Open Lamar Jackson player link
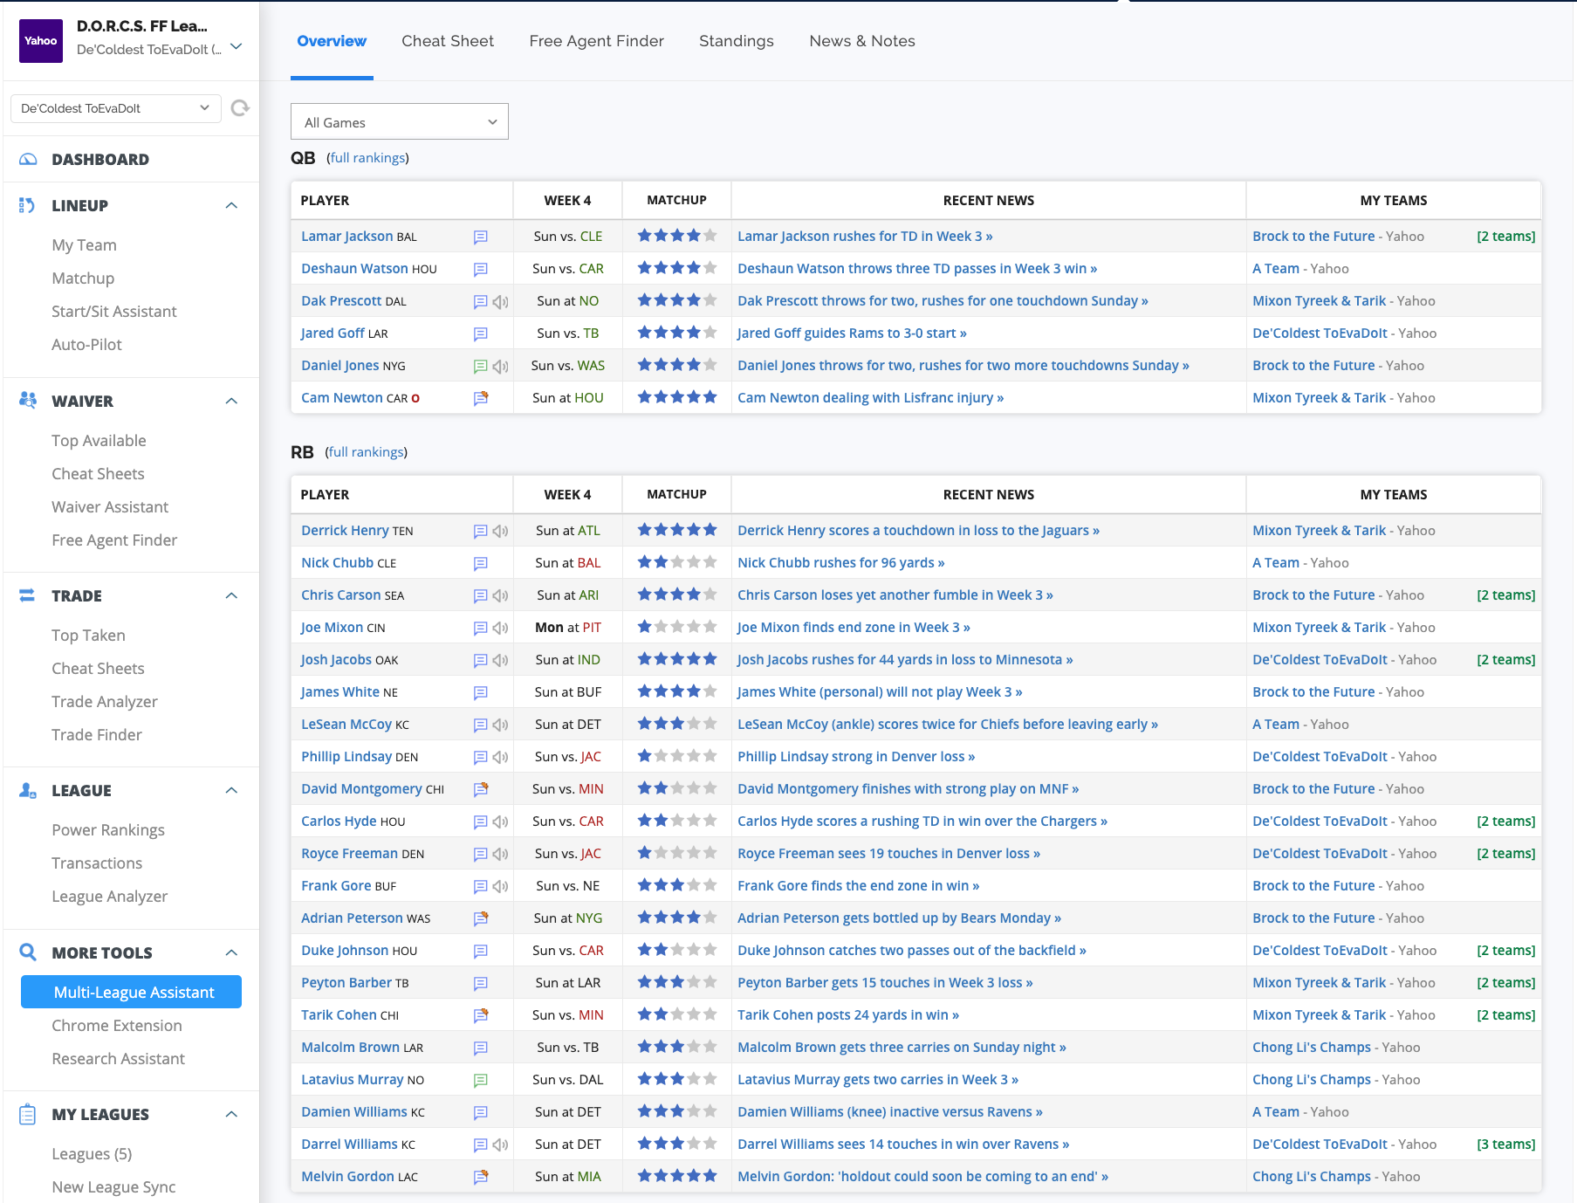This screenshot has height=1203, width=1577. coord(346,237)
